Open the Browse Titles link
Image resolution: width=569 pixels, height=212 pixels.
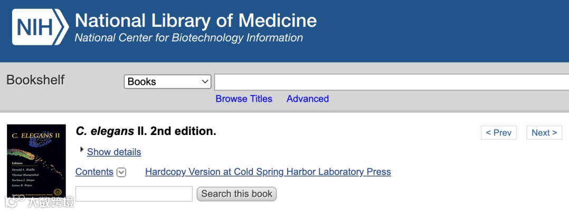[x=244, y=99]
